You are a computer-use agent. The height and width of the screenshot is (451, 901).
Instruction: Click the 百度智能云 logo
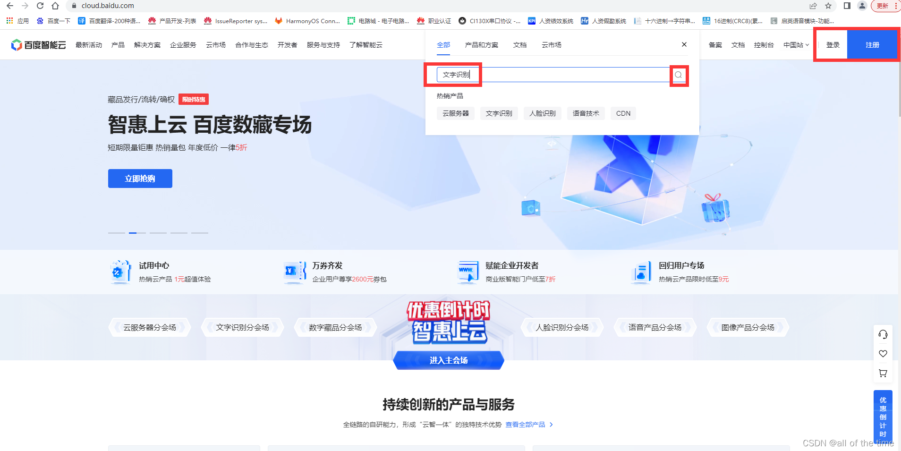38,45
